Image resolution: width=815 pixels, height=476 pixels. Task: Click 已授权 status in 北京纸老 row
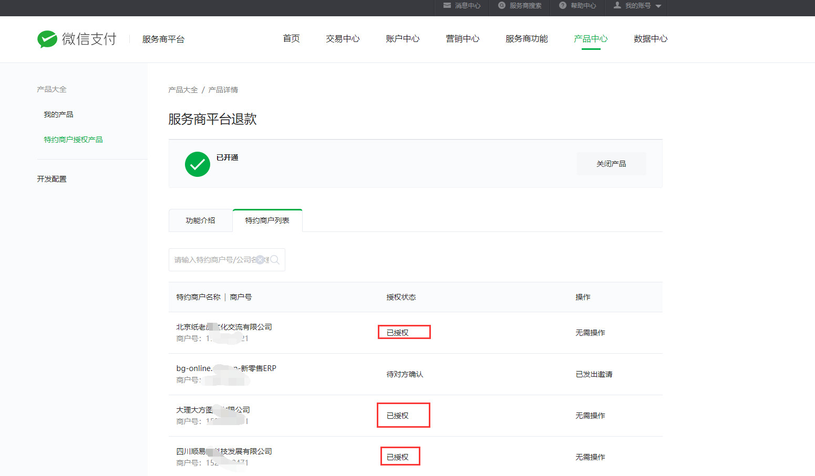click(x=397, y=333)
